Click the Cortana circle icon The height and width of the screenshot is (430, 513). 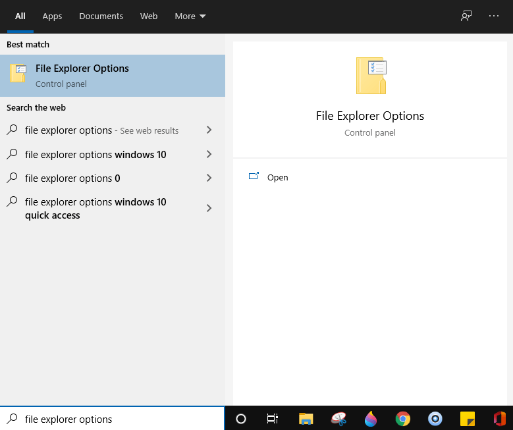(x=241, y=419)
